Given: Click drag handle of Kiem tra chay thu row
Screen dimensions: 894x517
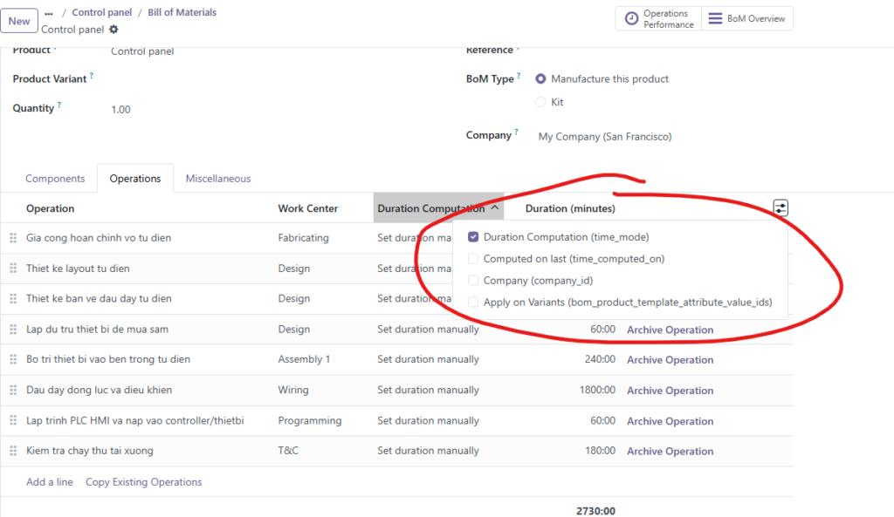Looking at the screenshot, I should pos(13,451).
